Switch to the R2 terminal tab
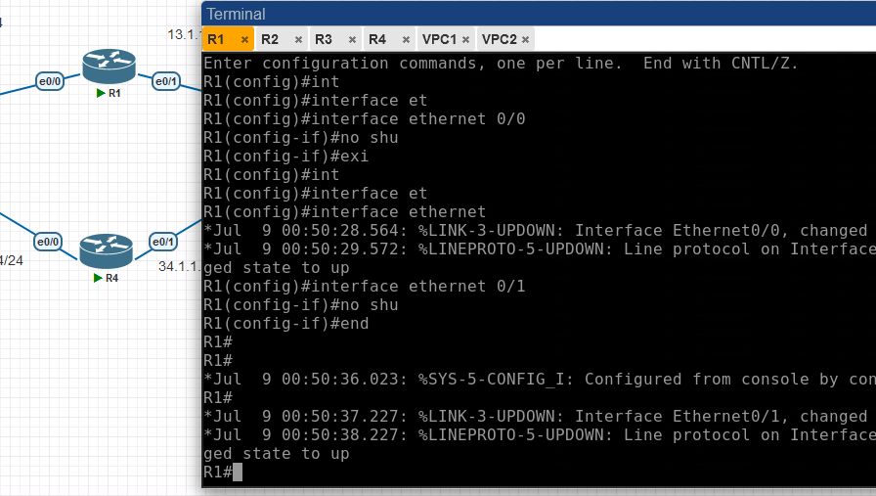The height and width of the screenshot is (496, 876). coord(271,39)
